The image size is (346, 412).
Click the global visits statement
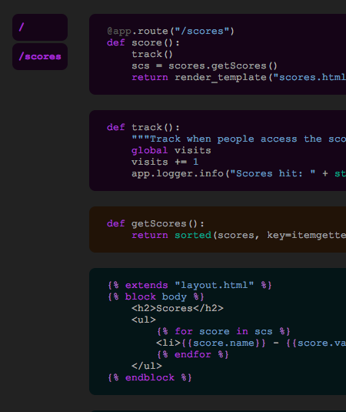click(171, 151)
